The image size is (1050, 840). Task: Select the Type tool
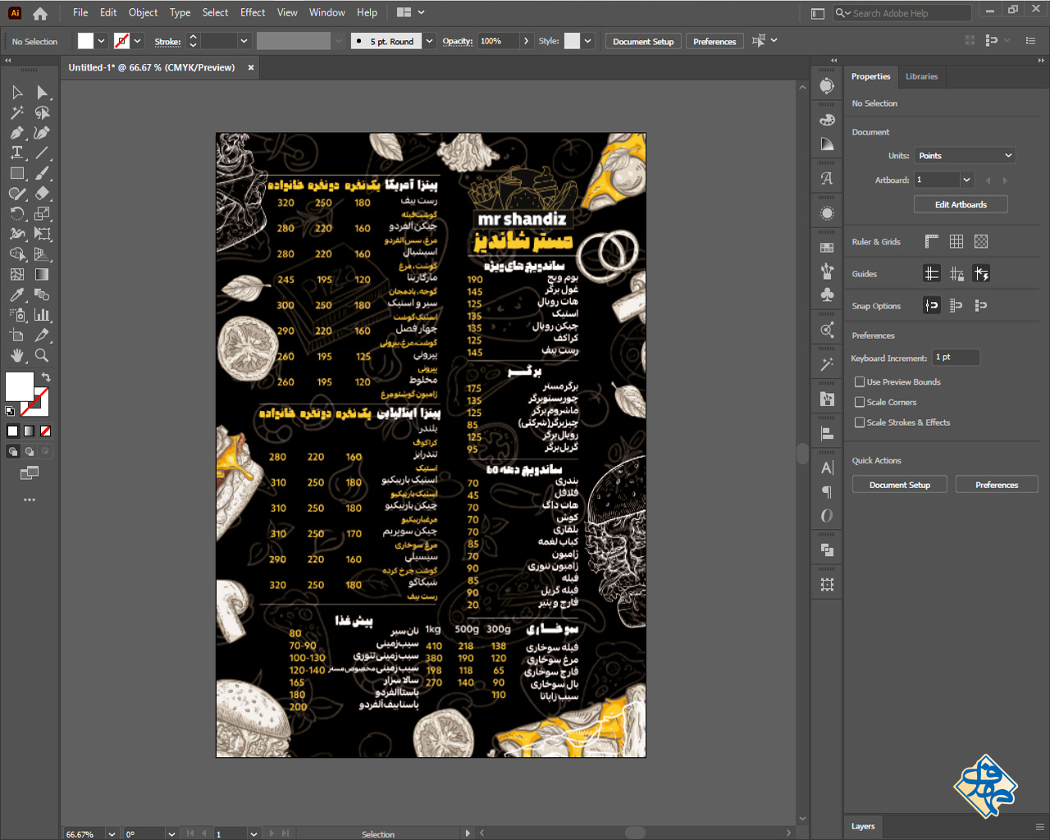click(17, 153)
